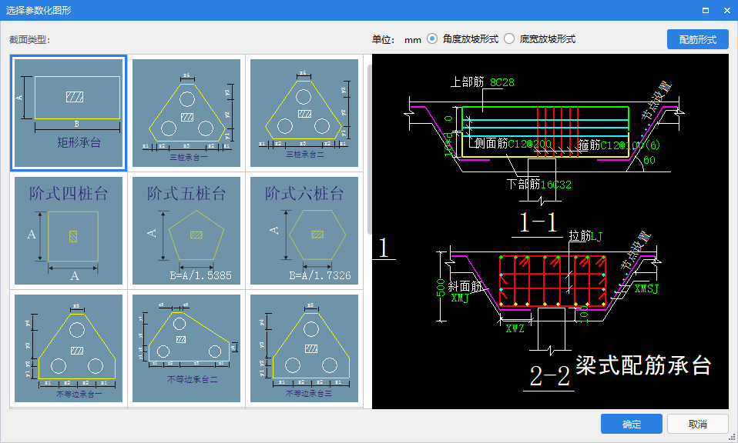Select the 矩形承台 section thumbnail
The image size is (738, 443).
coord(69,113)
